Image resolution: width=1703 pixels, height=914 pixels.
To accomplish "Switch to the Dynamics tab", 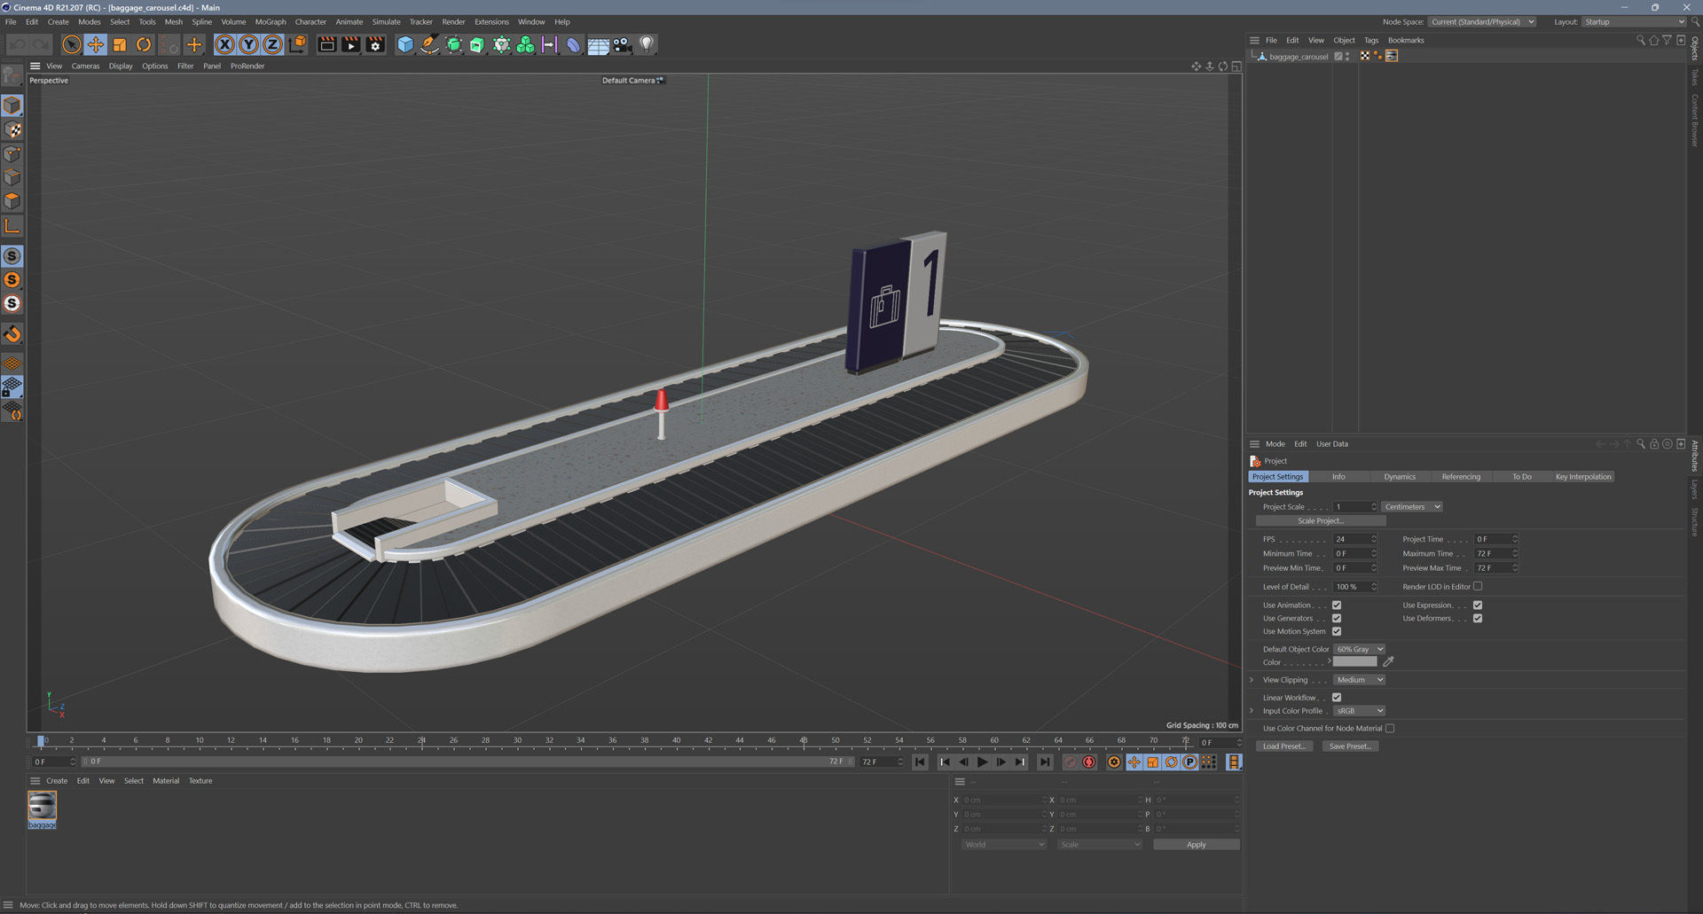I will pyautogui.click(x=1400, y=477).
